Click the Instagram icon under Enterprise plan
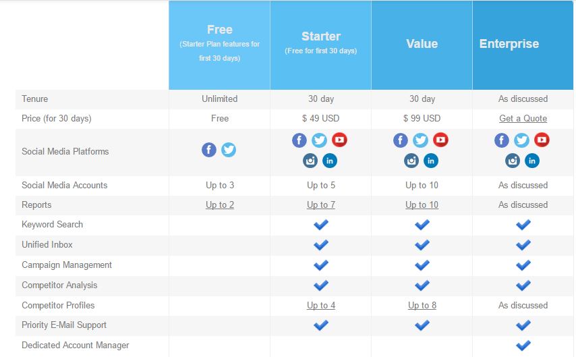The height and width of the screenshot is (357, 576). click(x=513, y=161)
